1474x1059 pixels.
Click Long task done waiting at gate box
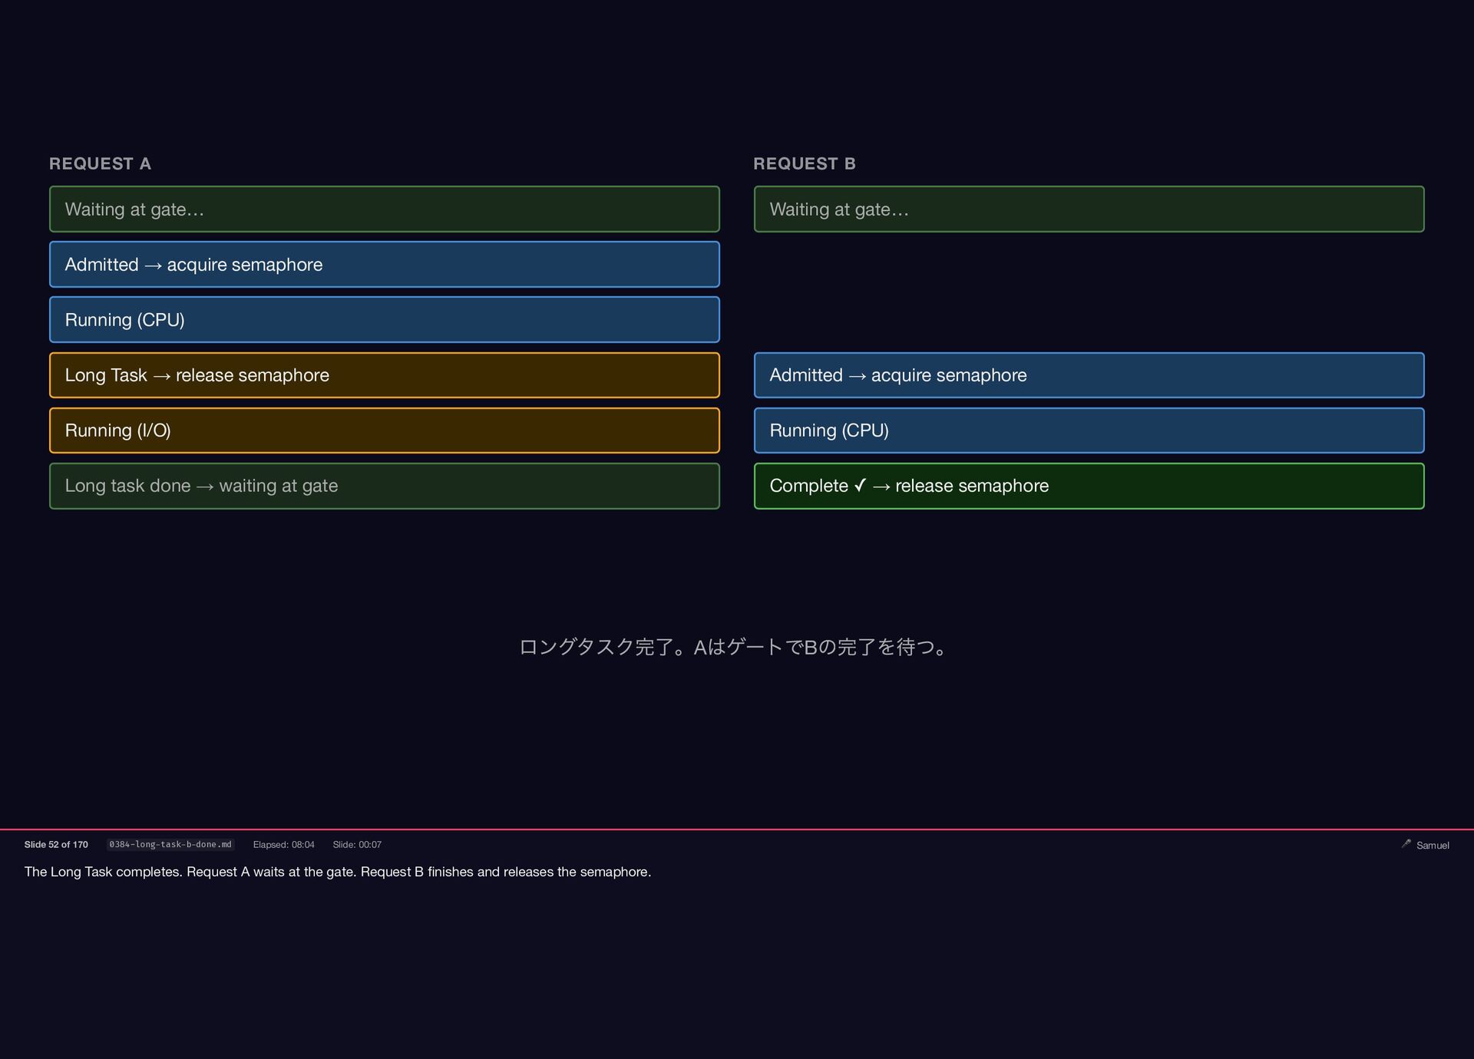click(x=384, y=485)
